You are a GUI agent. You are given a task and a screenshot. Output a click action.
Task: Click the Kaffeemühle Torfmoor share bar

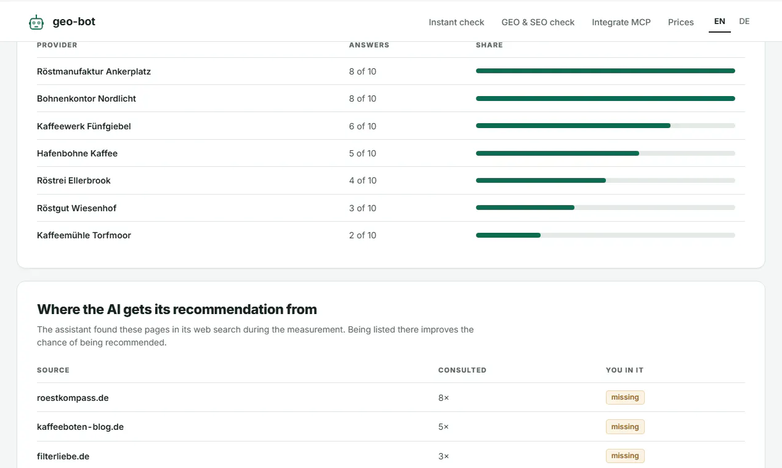[605, 235]
